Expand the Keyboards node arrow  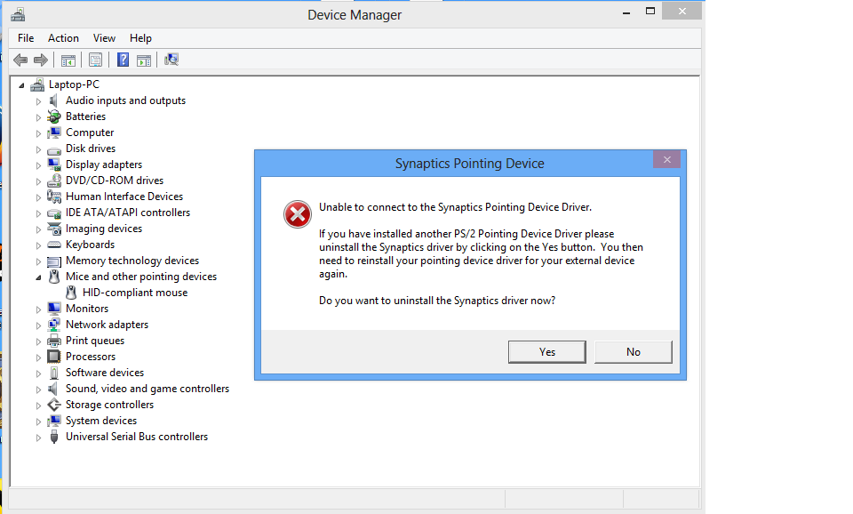38,245
